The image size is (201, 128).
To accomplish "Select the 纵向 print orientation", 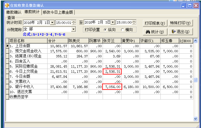I will click(x=110, y=30).
